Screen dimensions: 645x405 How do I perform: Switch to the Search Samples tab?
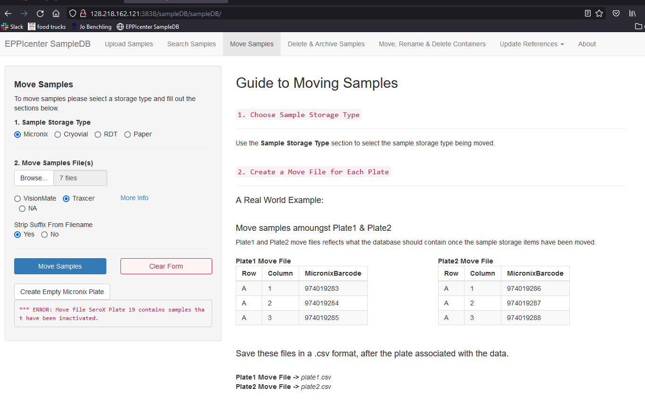tap(191, 43)
